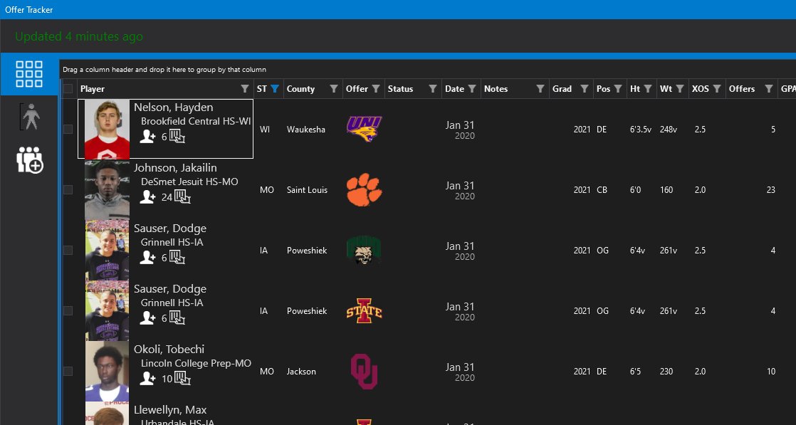Viewport: 796px width, 425px height.
Task: Click offers list icon for Tobechi Okoli
Action: click(183, 378)
